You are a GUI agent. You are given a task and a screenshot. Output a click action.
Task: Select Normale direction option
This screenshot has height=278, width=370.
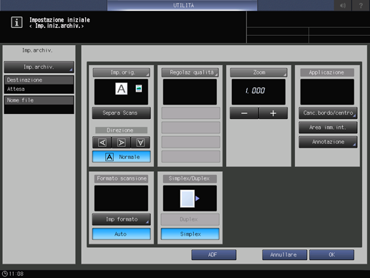(x=122, y=157)
